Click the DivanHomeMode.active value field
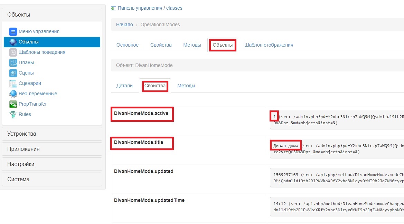The height and width of the screenshot is (224, 404). 337,120
